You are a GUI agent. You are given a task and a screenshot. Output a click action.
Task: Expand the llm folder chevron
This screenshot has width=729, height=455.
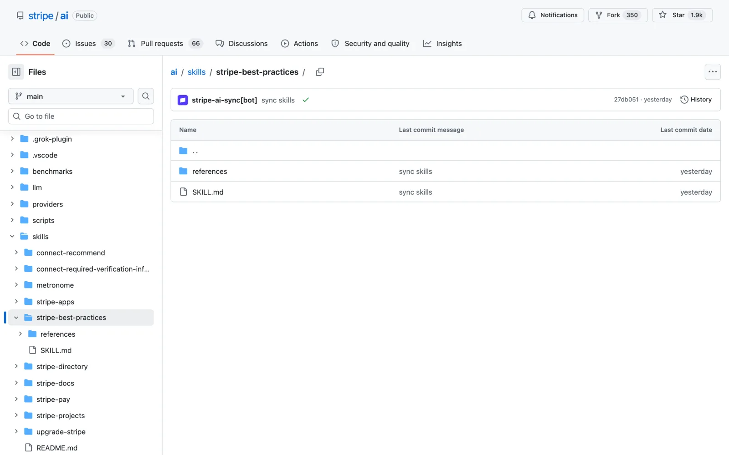tap(12, 187)
